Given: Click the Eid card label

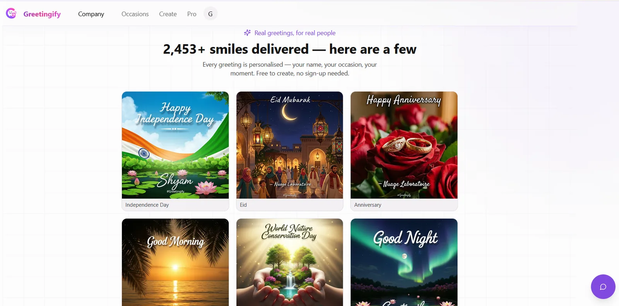Looking at the screenshot, I should pyautogui.click(x=243, y=205).
